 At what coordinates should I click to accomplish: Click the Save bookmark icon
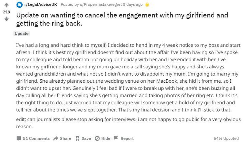pos(77,138)
